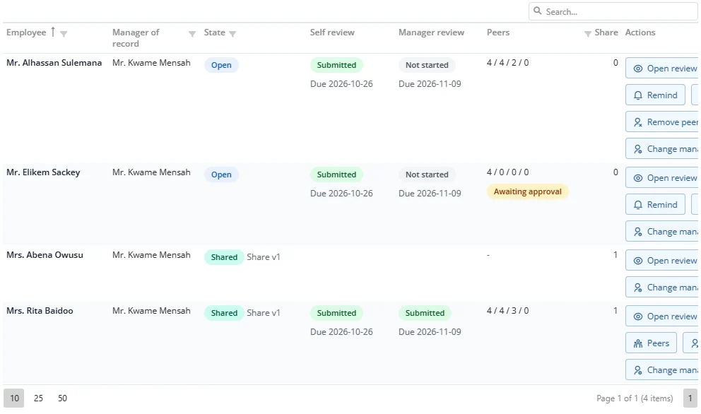Toggle the Employee column sort arrow
The width and height of the screenshot is (701, 414).
pos(53,32)
